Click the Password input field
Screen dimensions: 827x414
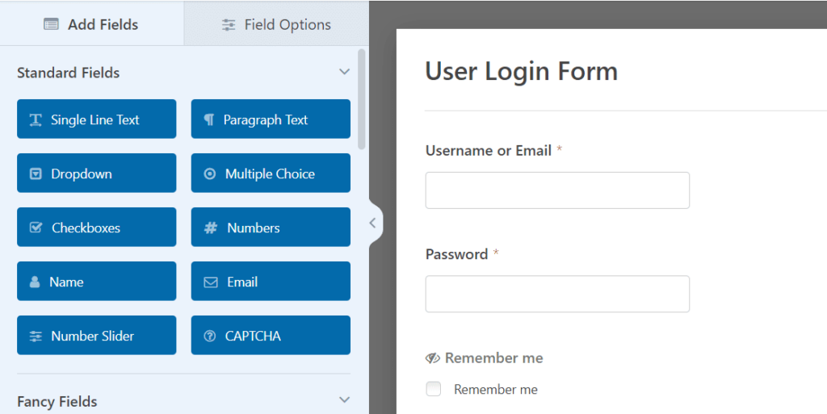(x=557, y=294)
